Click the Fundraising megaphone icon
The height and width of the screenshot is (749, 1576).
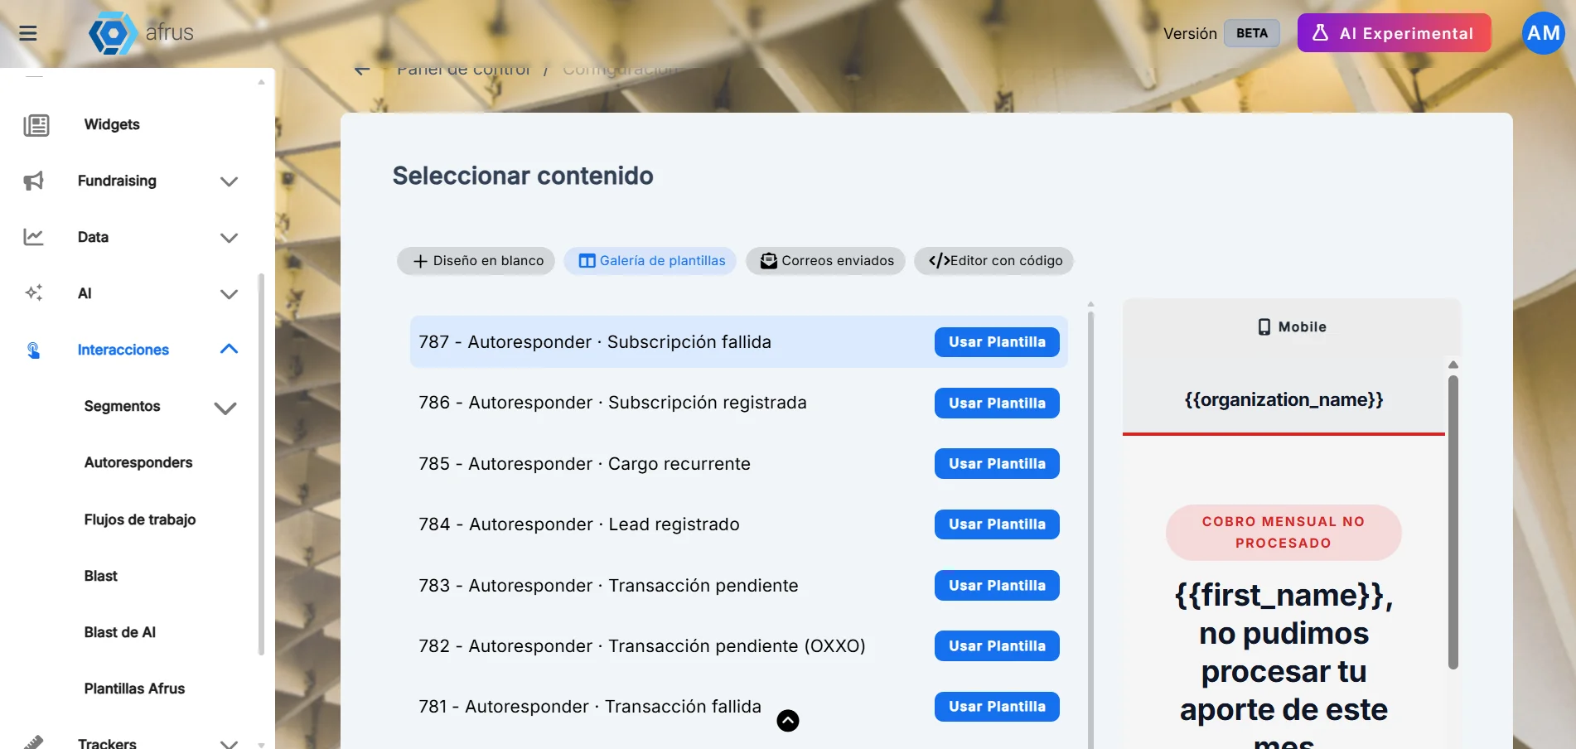point(34,181)
